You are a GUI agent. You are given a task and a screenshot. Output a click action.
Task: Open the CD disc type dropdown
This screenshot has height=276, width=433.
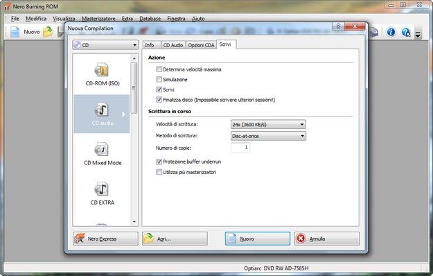[x=105, y=45]
